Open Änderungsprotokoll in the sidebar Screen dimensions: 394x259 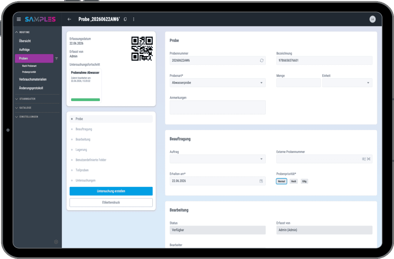tap(31, 88)
